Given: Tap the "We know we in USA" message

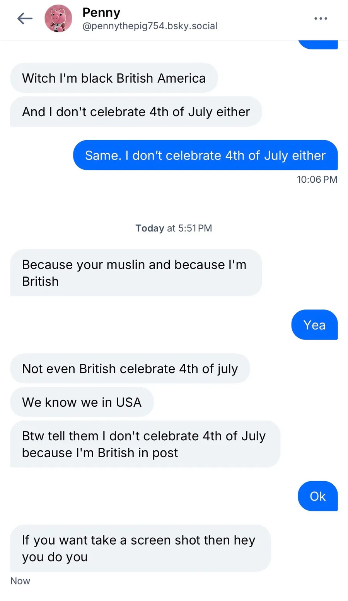Looking at the screenshot, I should tap(82, 402).
